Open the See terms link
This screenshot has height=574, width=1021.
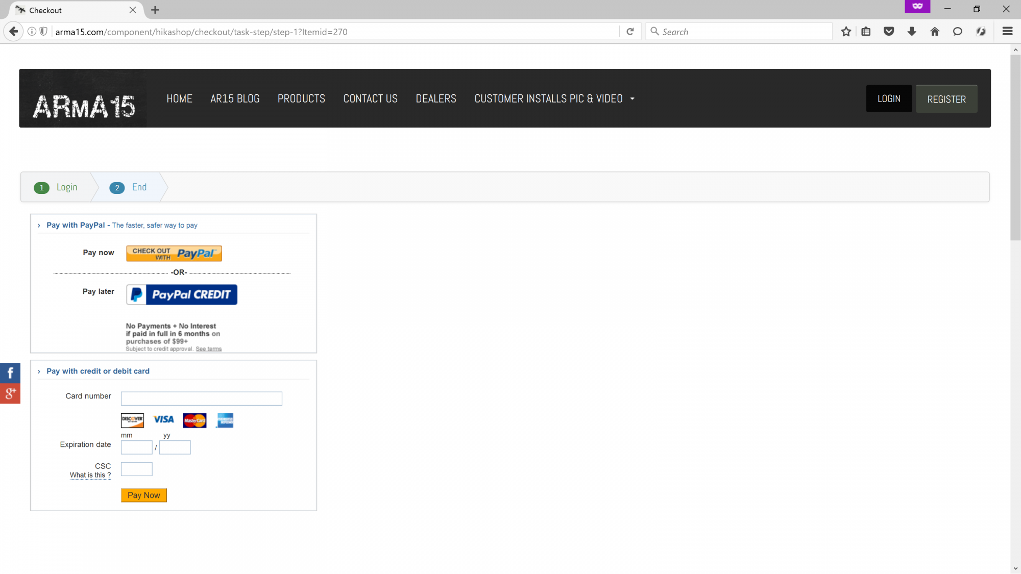click(x=208, y=349)
